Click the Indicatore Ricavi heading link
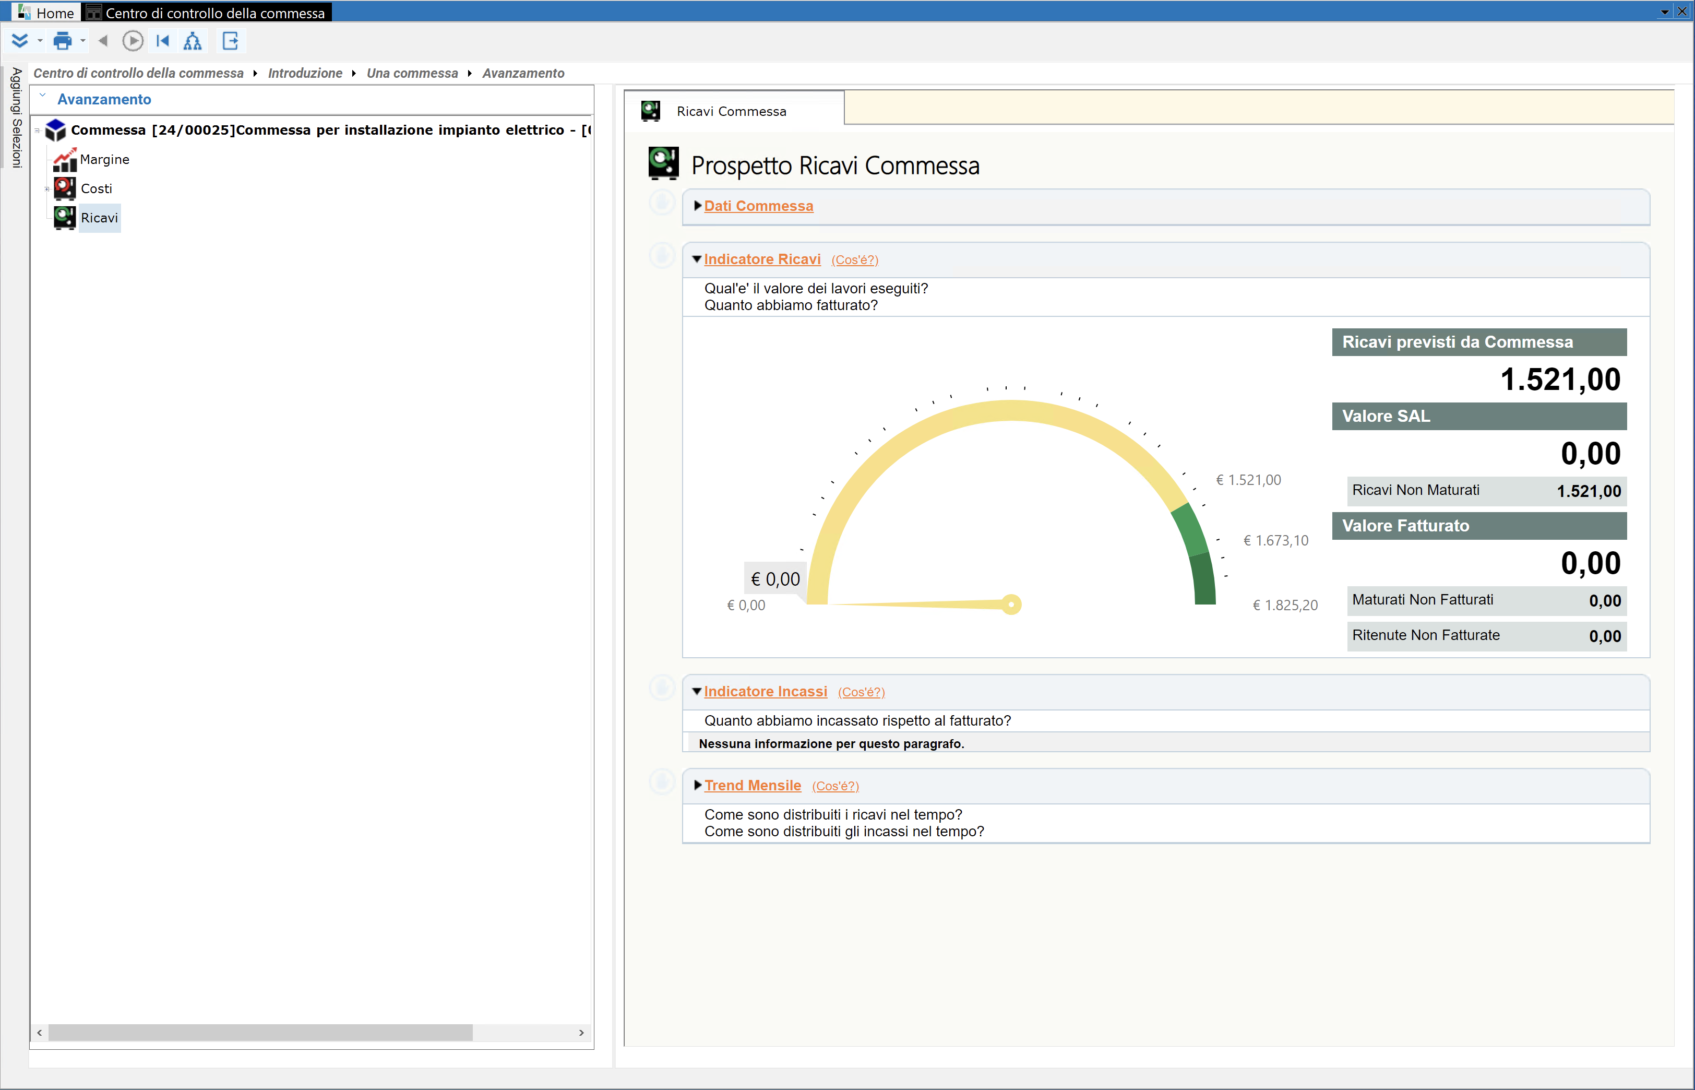This screenshot has width=1695, height=1090. point(762,259)
